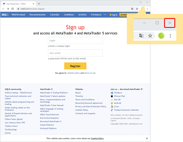Go to the Calendar section
The height and width of the screenshot is (142, 183).
tap(55, 14)
